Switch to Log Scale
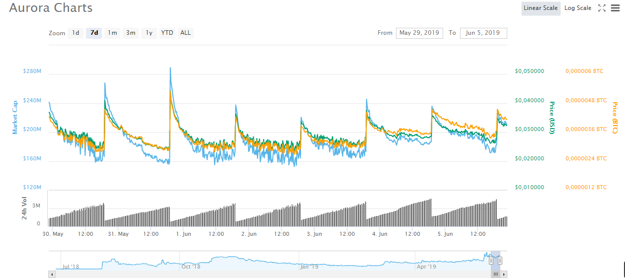Screen dimensions: 625x279 tap(578, 8)
